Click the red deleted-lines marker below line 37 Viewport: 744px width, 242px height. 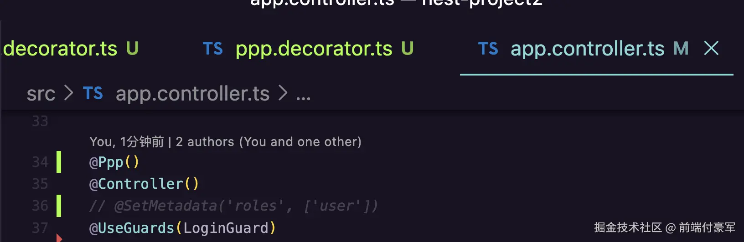(59, 237)
